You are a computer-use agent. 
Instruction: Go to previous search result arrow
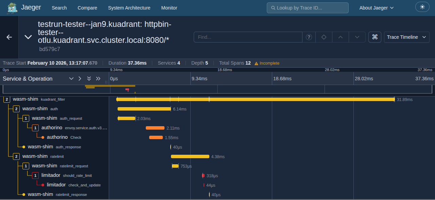[341, 37]
